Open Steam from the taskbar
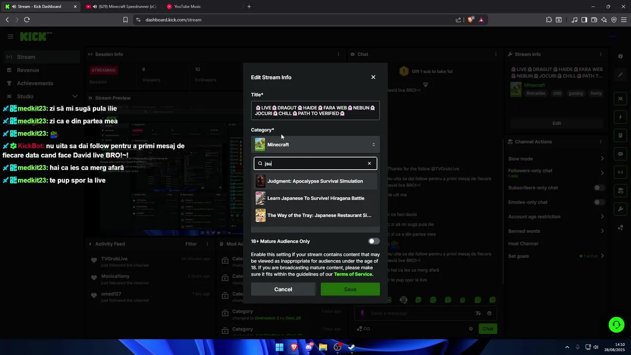Image resolution: width=631 pixels, height=355 pixels. pos(351,347)
